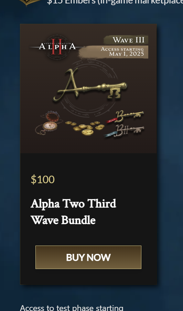The width and height of the screenshot is (183, 311).
Task: Click the Ashes of Creation Alpha II logo
Action: click(x=57, y=47)
